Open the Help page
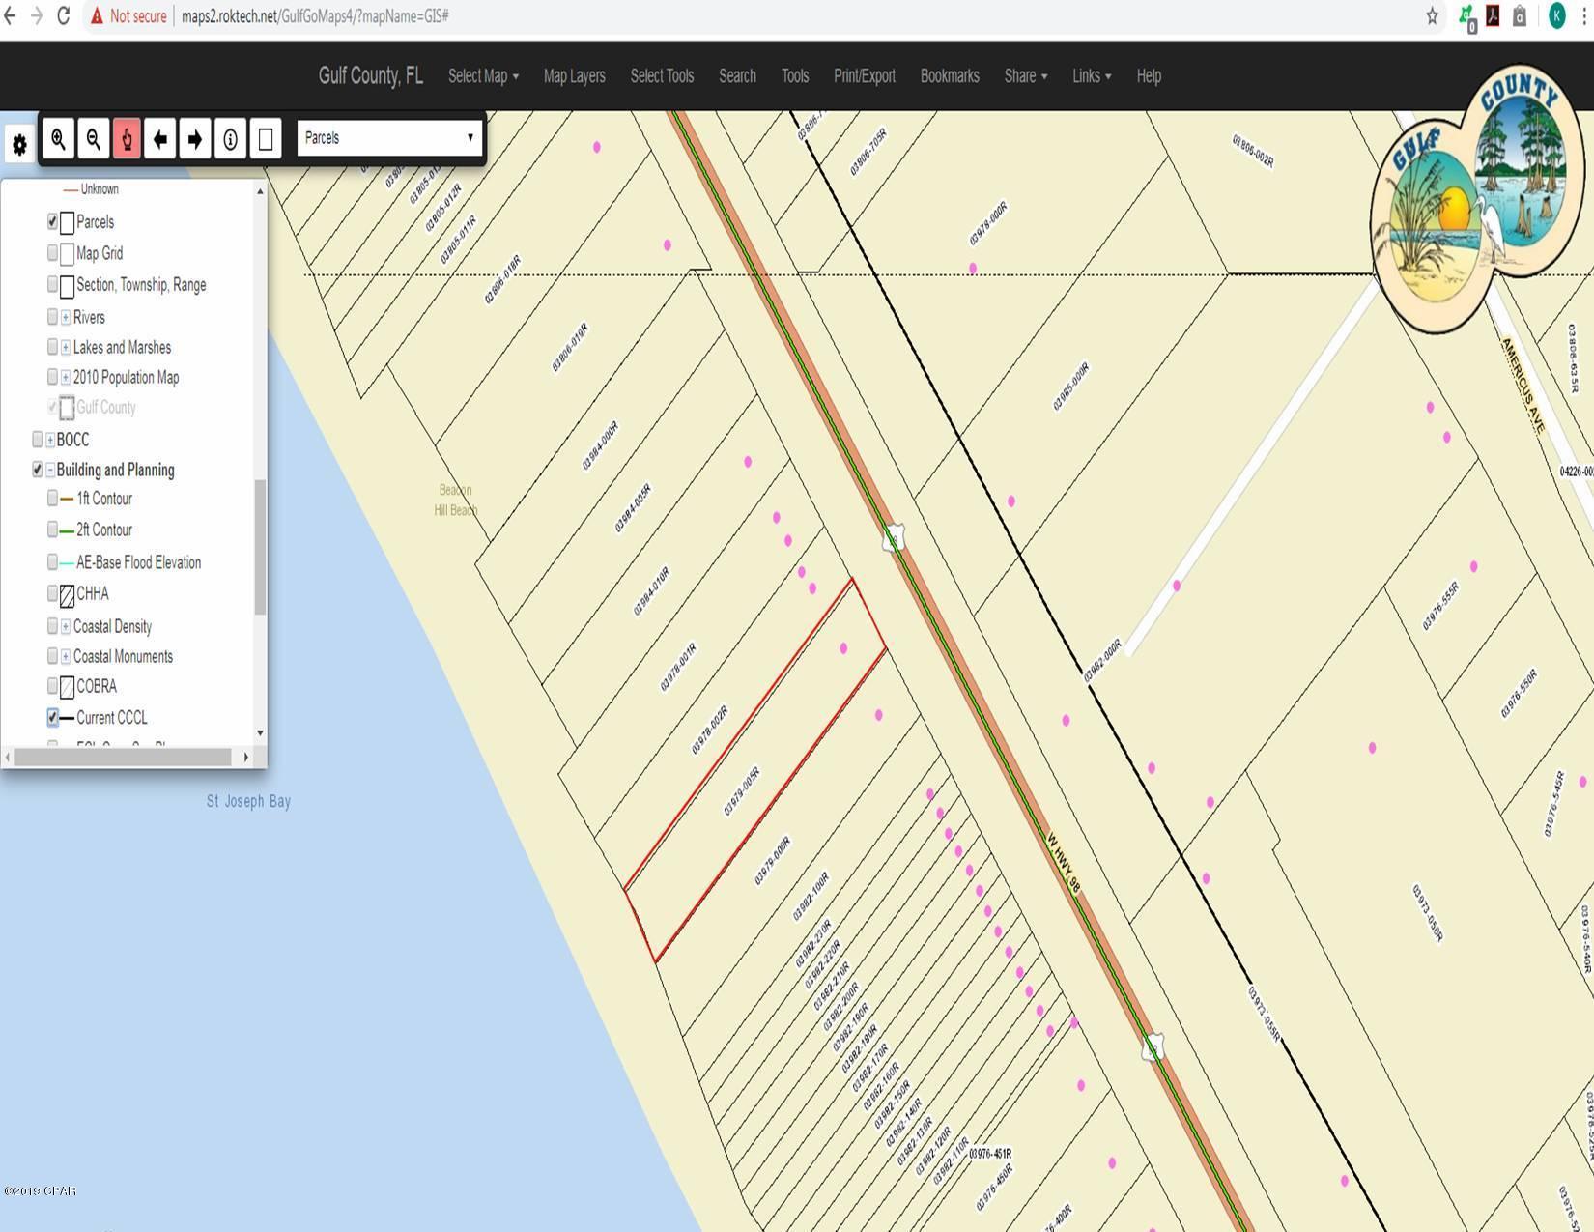Viewport: 1594px width, 1232px height. point(1149,76)
